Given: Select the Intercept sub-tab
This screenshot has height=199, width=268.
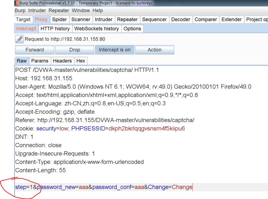Looking at the screenshot, I should coord(26,29).
